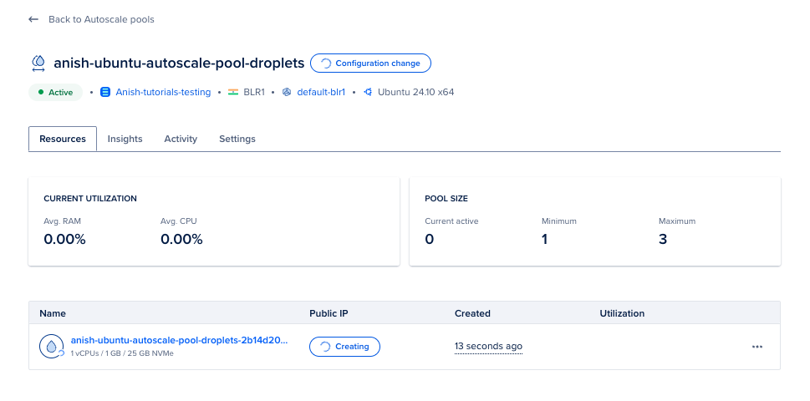
Task: Open the Anish-tutorials-testing project link
Action: (x=162, y=92)
